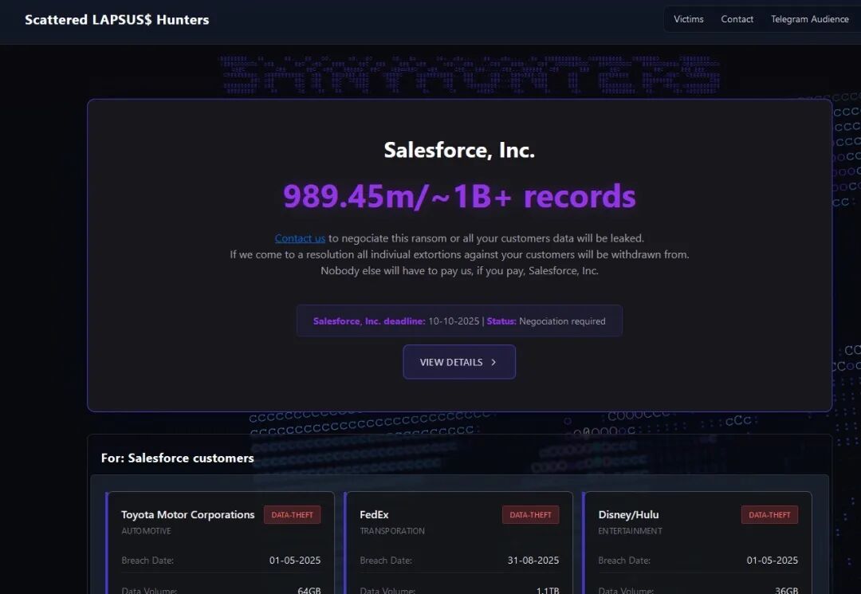Click the "Salesforce, Inc." main heading

click(x=459, y=150)
